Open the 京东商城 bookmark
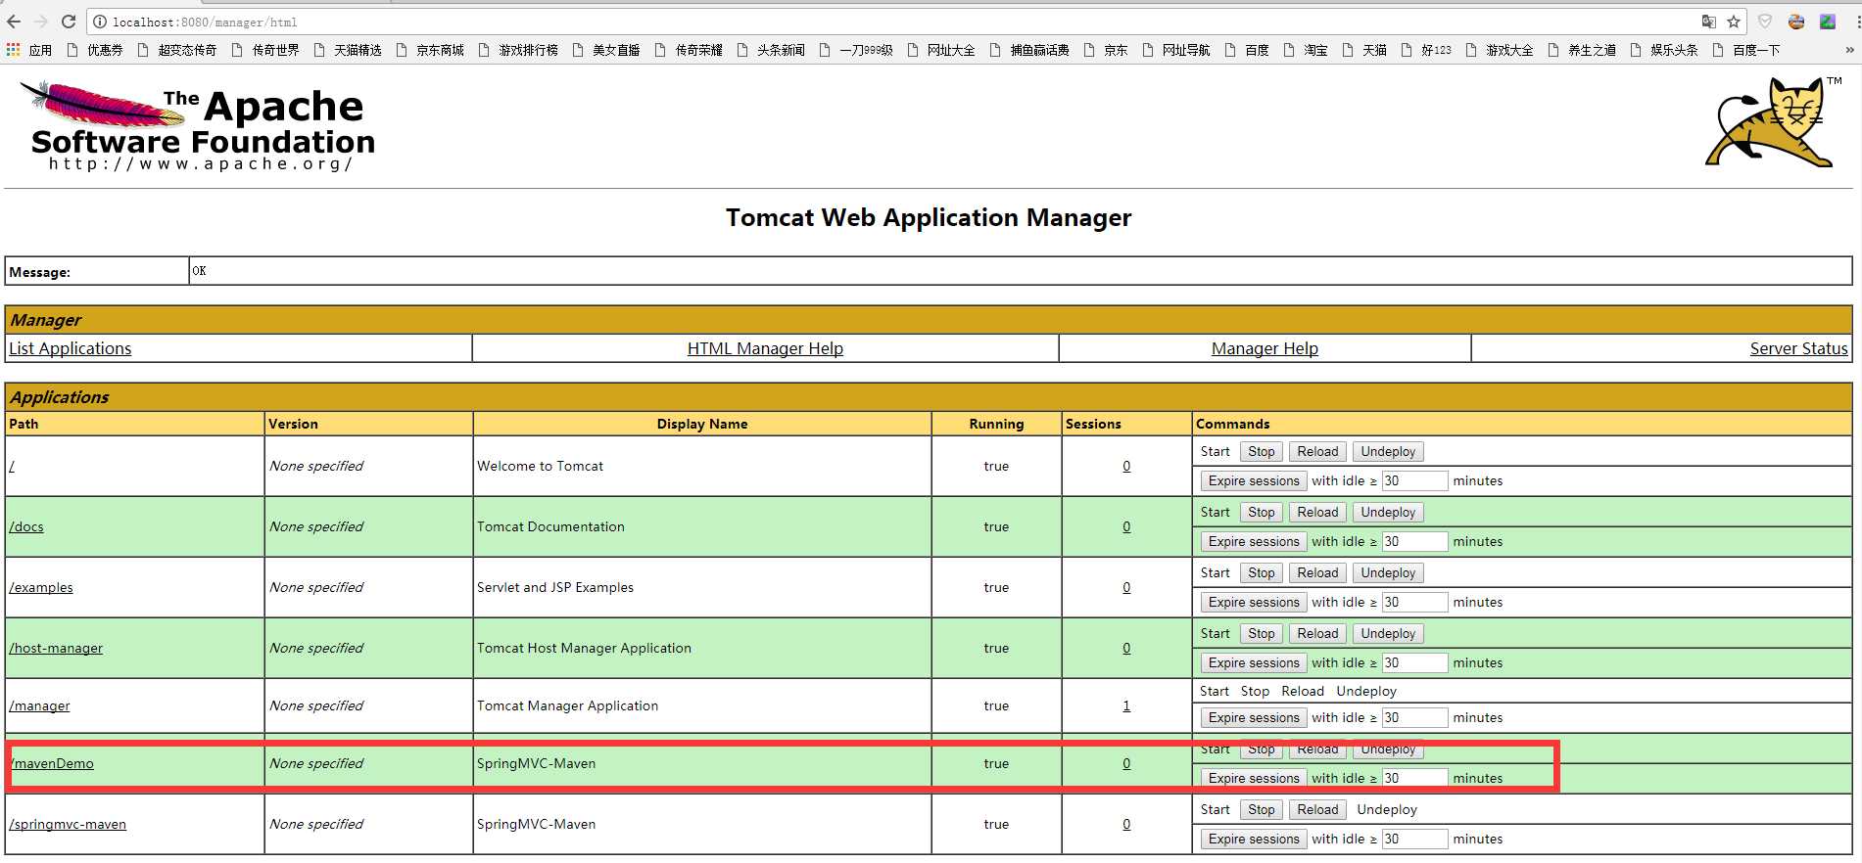 click(430, 50)
